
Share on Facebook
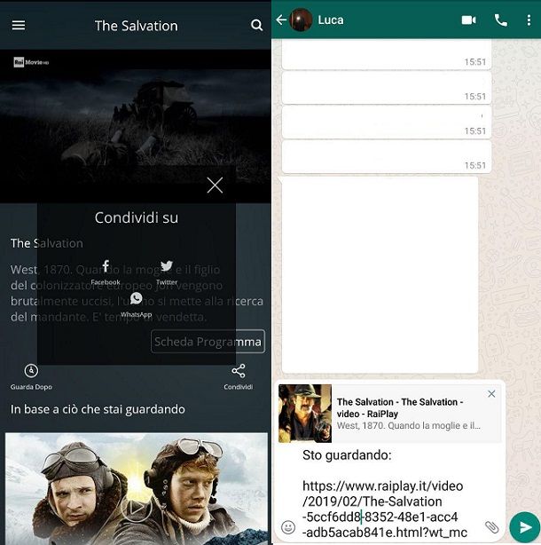(106, 270)
